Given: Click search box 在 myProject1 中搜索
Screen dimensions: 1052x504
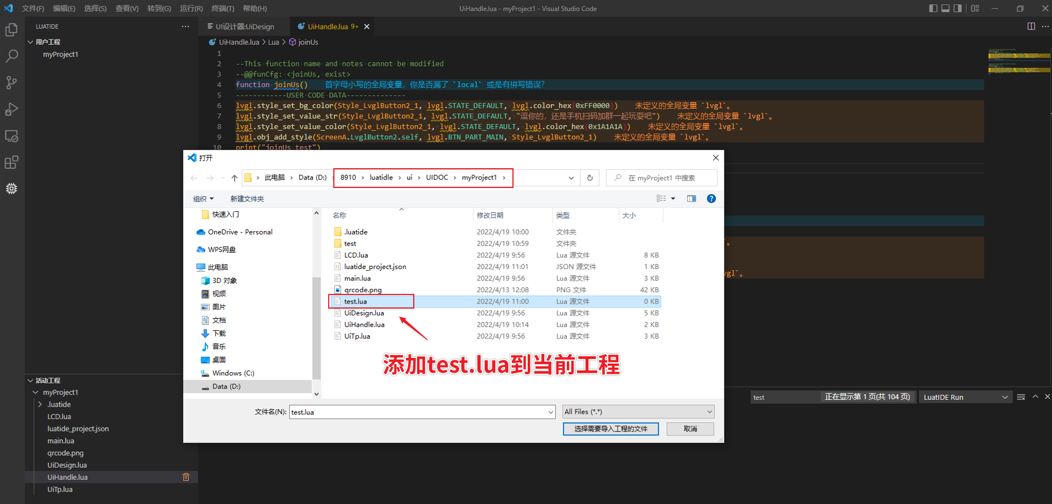Looking at the screenshot, I should pyautogui.click(x=661, y=178).
